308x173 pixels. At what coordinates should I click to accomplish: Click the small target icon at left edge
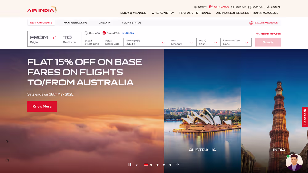[7, 141]
